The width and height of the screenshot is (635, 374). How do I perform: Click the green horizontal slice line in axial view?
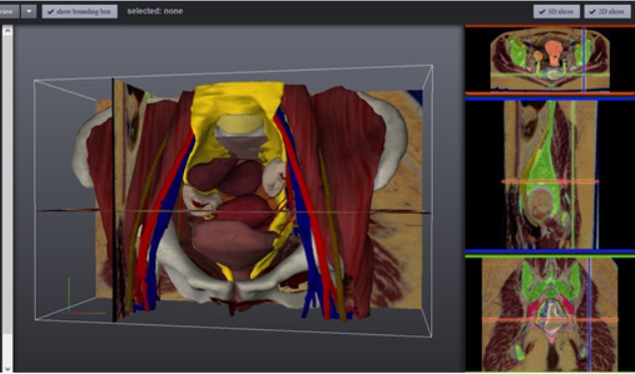pos(550,74)
